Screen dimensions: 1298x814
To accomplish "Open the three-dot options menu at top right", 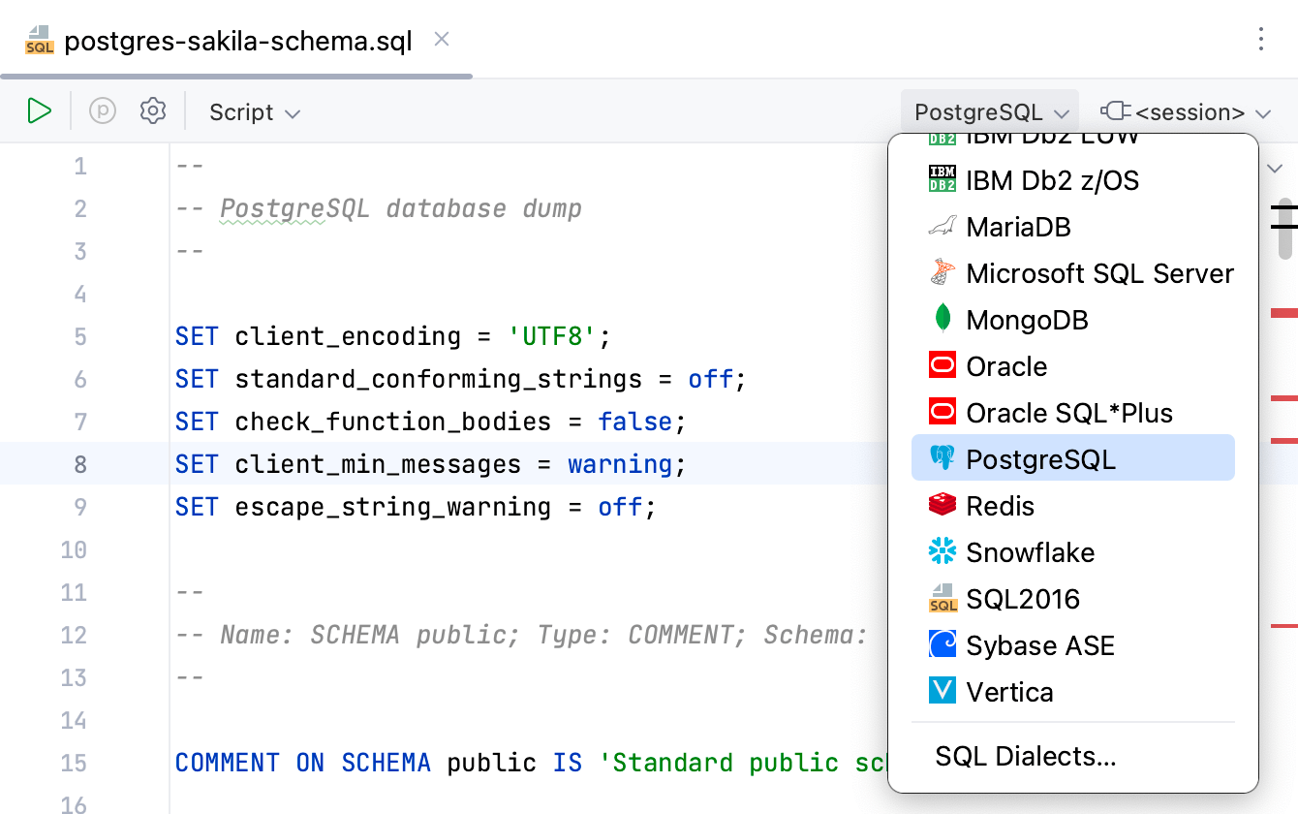I will [x=1260, y=39].
